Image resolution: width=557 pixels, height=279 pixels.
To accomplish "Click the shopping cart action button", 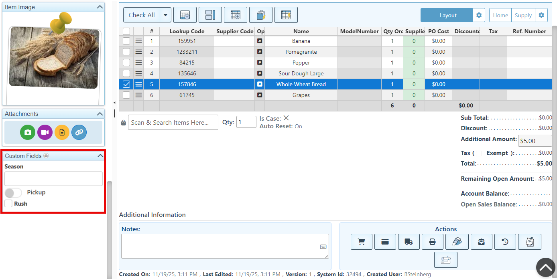I will point(361,242).
